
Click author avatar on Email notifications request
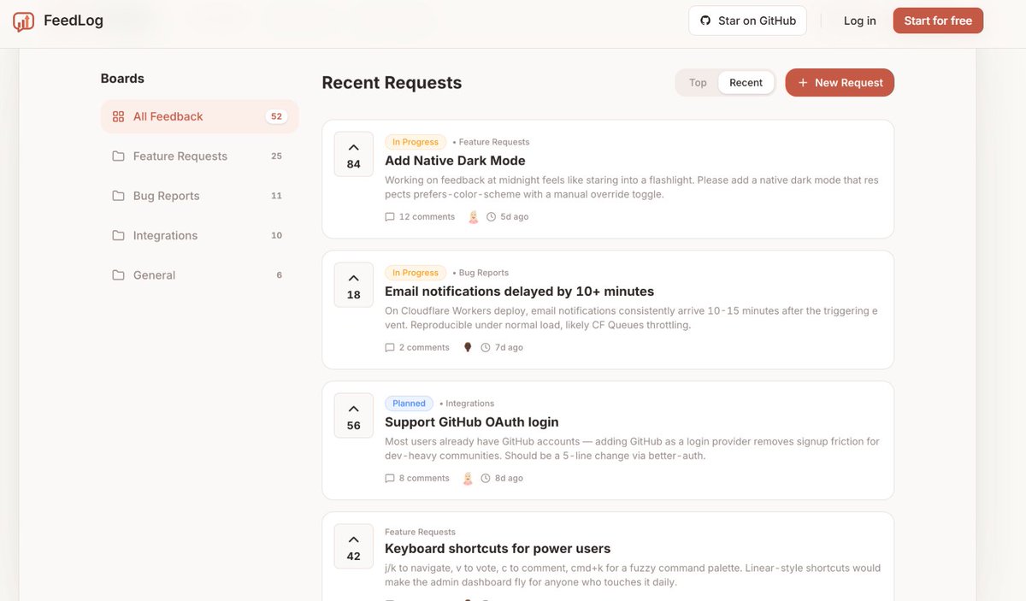click(468, 348)
